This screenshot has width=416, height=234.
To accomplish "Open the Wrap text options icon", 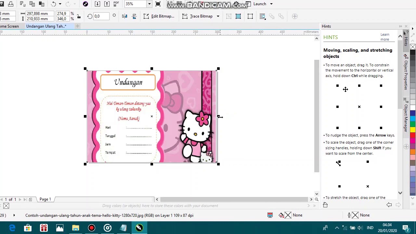I will [x=263, y=16].
